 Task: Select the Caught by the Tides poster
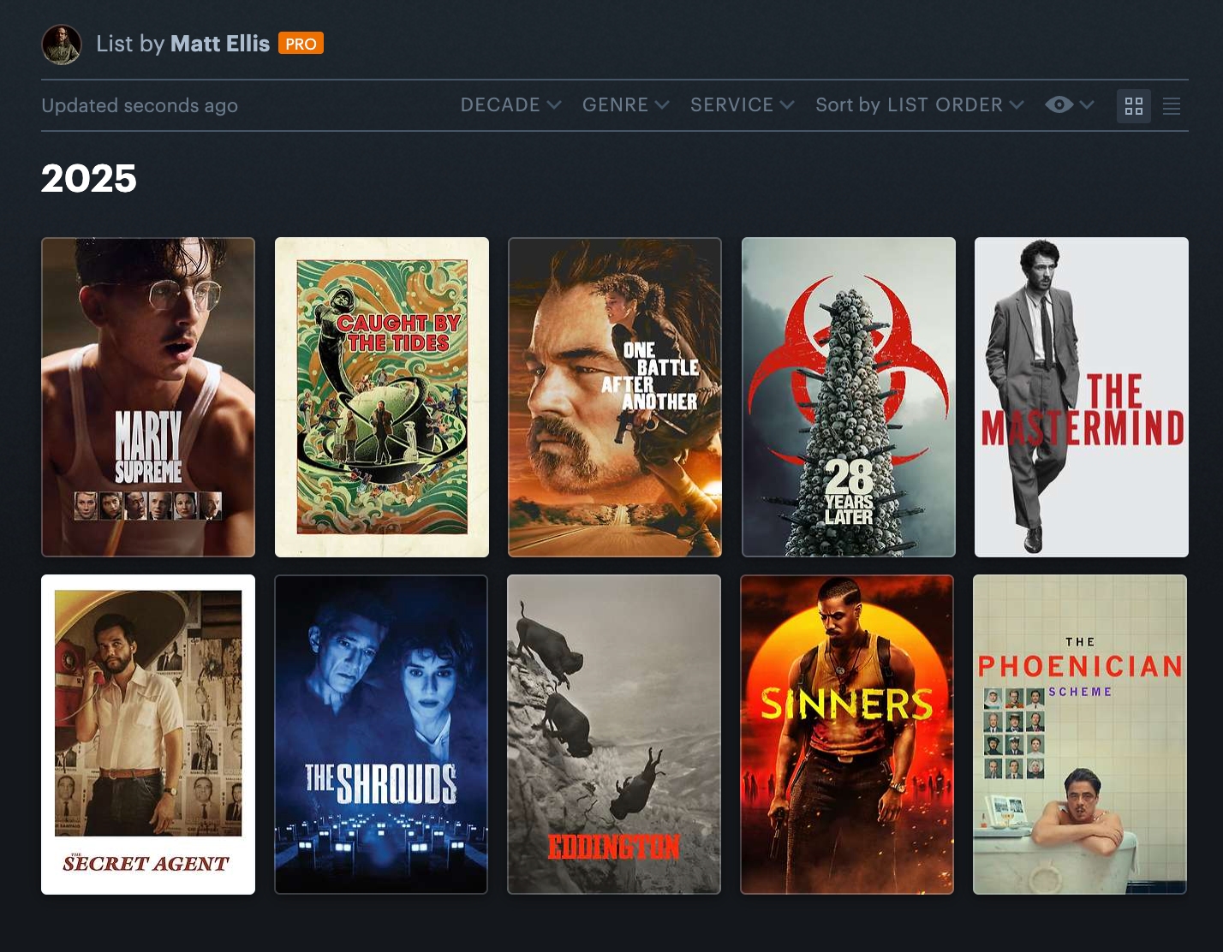point(381,397)
